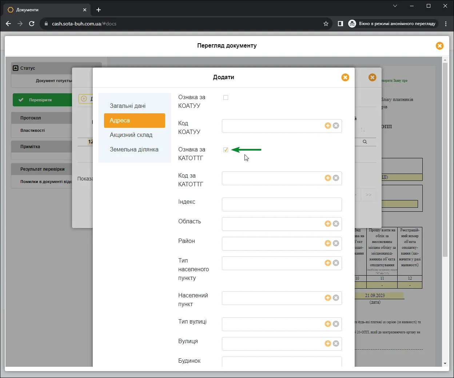Switch to Загальні дані section
The height and width of the screenshot is (378, 454).
click(128, 106)
